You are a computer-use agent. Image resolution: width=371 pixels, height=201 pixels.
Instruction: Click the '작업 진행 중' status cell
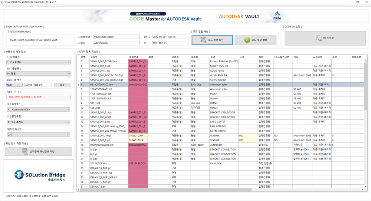pos(265,164)
